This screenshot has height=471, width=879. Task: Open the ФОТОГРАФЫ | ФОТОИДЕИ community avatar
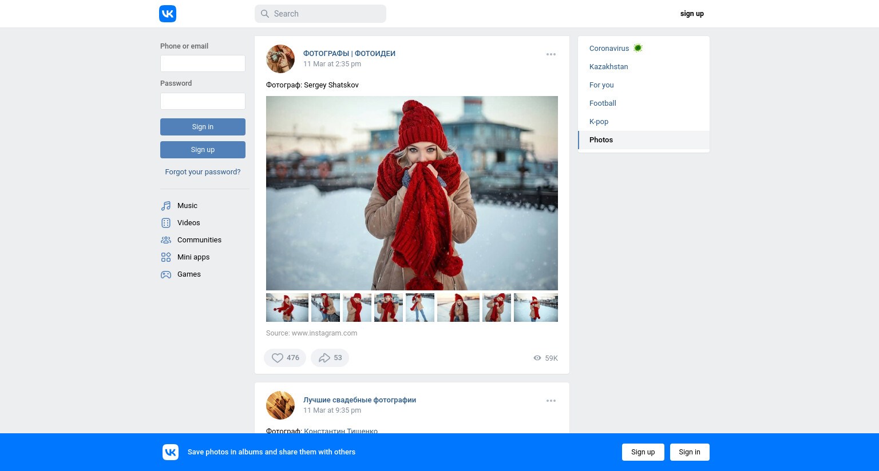[280, 59]
